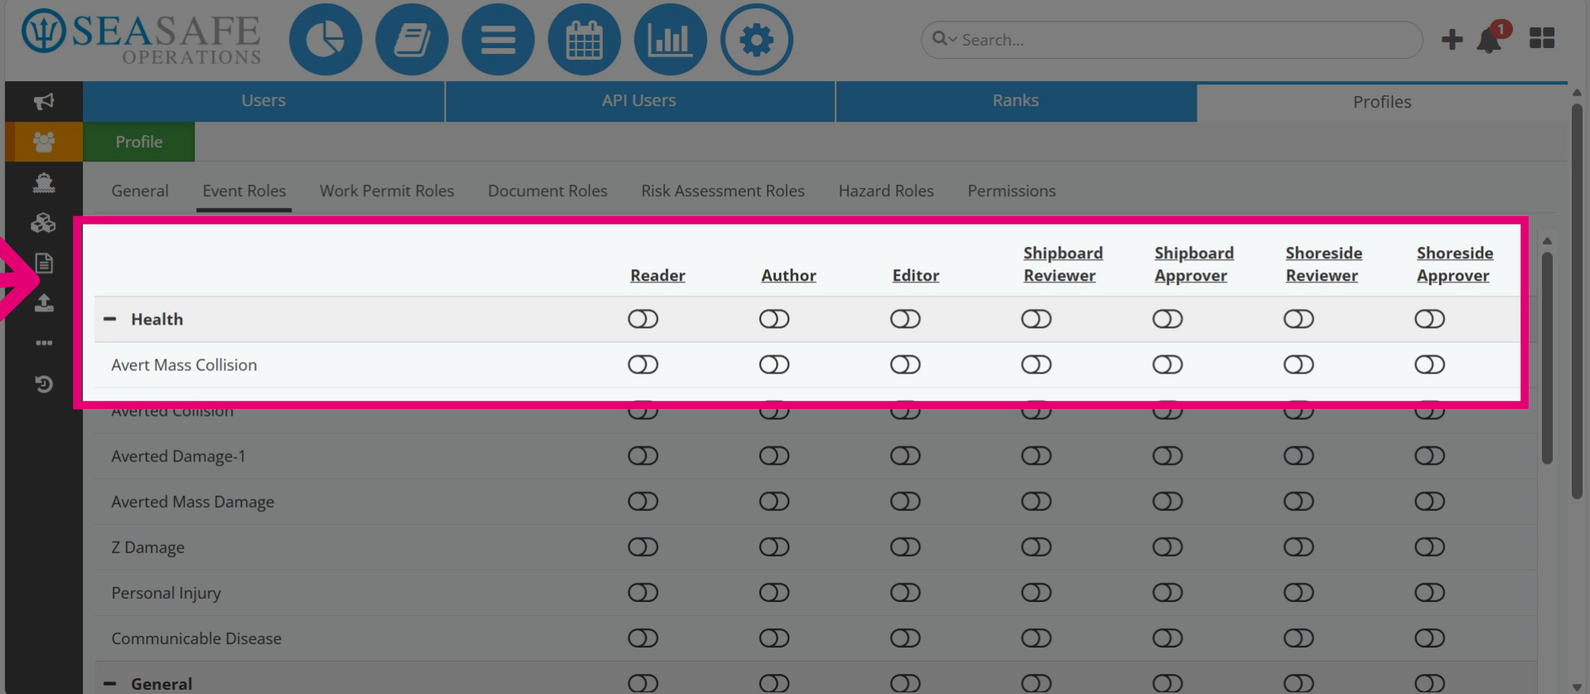1590x694 pixels.
Task: Click the Shipboard Approver column header
Action: (x=1194, y=264)
